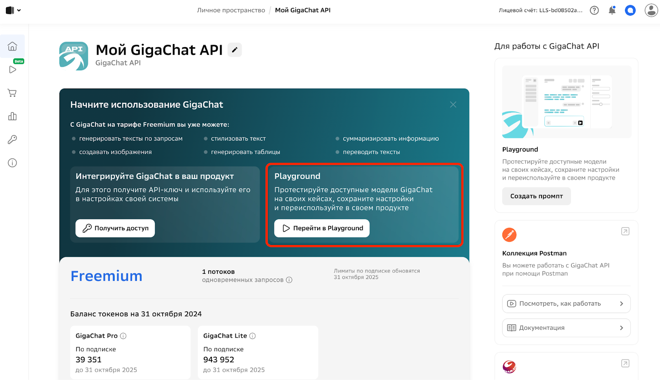
Task: Click the 'Лицевой счёт' account number
Action: coord(541,10)
